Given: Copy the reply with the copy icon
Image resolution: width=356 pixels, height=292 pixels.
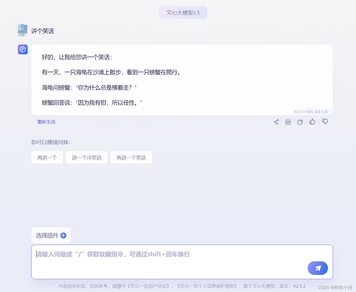Looking at the screenshot, I should 300,122.
